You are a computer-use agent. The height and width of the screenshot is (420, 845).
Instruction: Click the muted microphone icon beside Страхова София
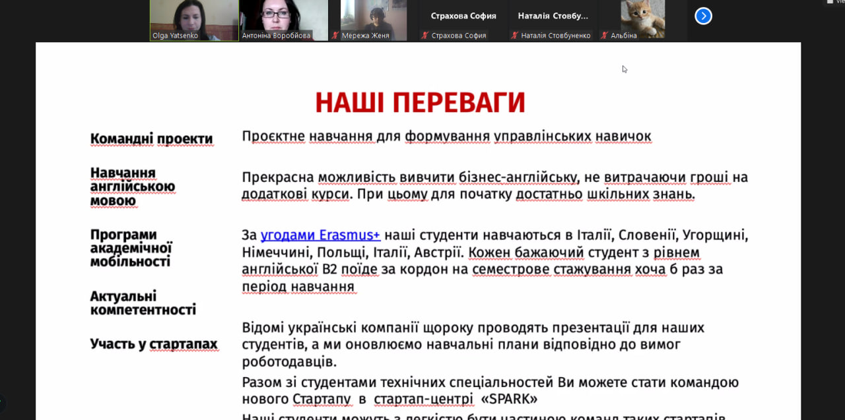point(426,36)
